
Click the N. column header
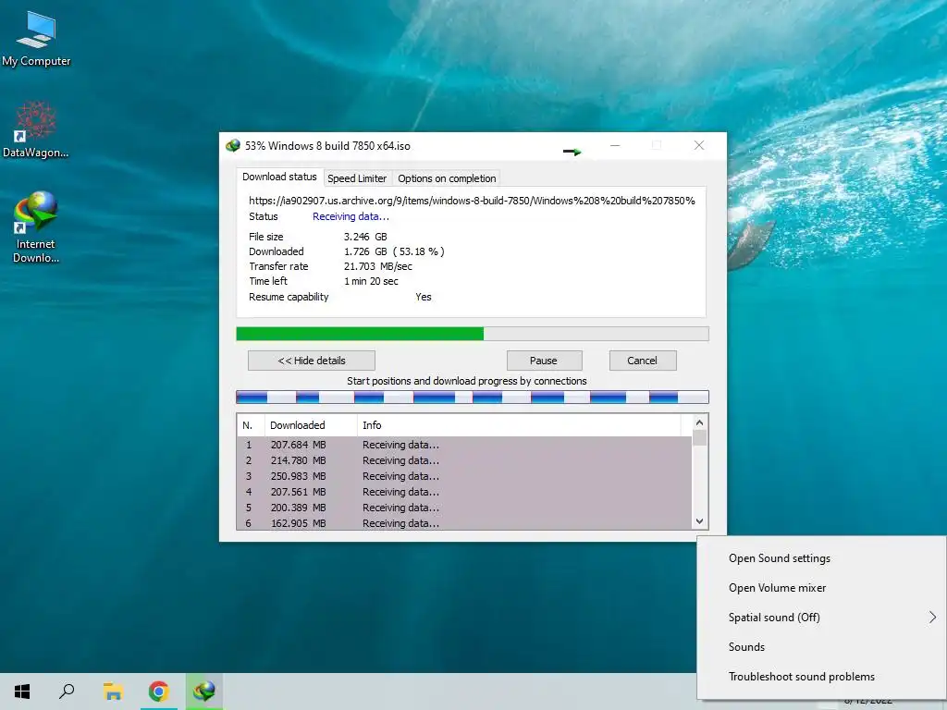(251, 425)
